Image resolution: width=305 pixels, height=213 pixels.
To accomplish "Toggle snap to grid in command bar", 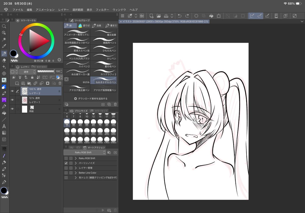I will pyautogui.click(x=267, y=16).
